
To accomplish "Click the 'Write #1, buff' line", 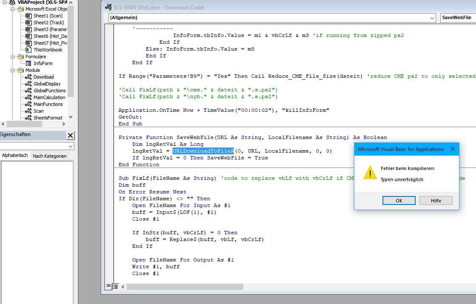I will [156, 267].
